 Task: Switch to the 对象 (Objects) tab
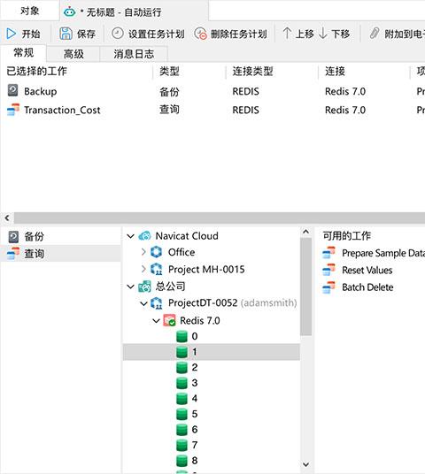tap(30, 11)
